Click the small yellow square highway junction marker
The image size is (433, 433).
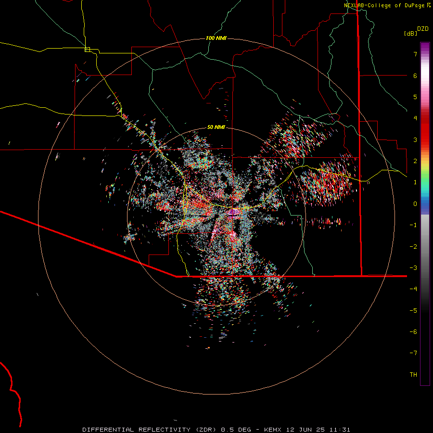point(87,50)
